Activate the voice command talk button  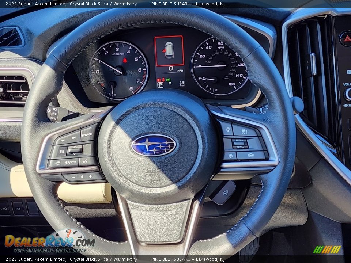(86, 161)
